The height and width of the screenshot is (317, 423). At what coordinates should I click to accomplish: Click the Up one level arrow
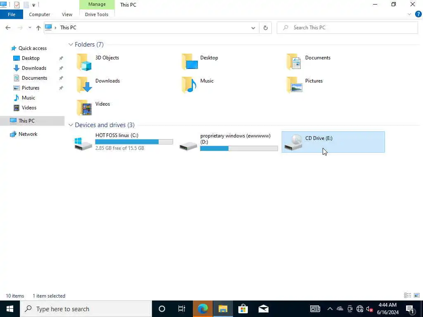38,28
